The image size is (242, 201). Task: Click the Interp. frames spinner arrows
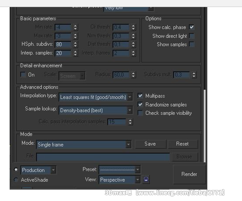coord(134,53)
